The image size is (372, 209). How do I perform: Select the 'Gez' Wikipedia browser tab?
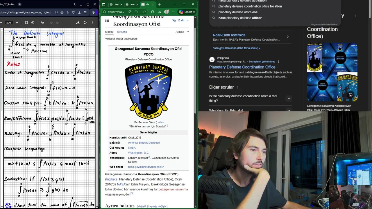click(148, 4)
